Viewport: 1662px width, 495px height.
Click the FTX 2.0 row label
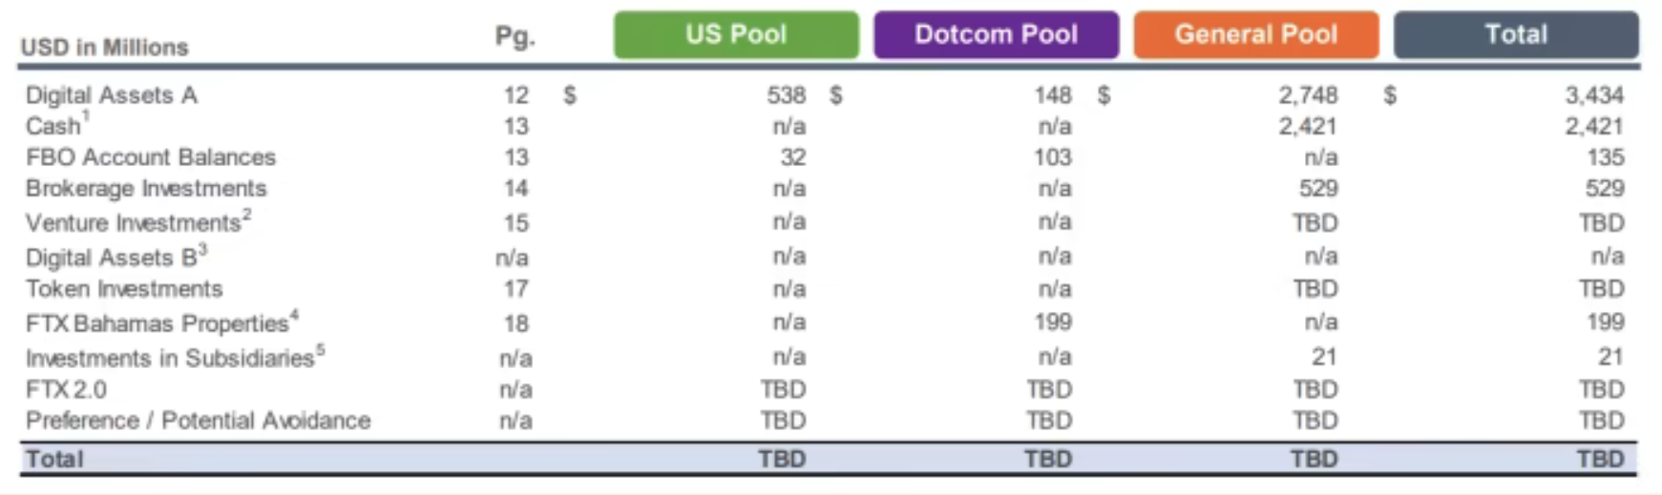pos(66,390)
